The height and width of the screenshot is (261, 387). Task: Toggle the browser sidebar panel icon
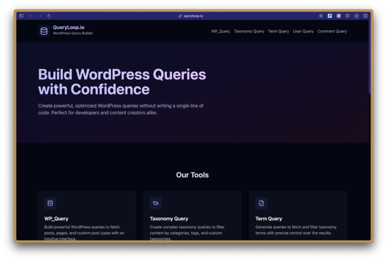pos(22,16)
